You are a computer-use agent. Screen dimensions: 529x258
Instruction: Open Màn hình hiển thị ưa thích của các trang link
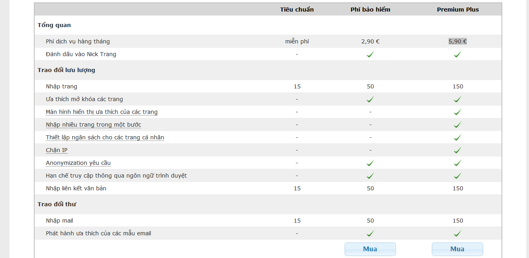pyautogui.click(x=102, y=112)
